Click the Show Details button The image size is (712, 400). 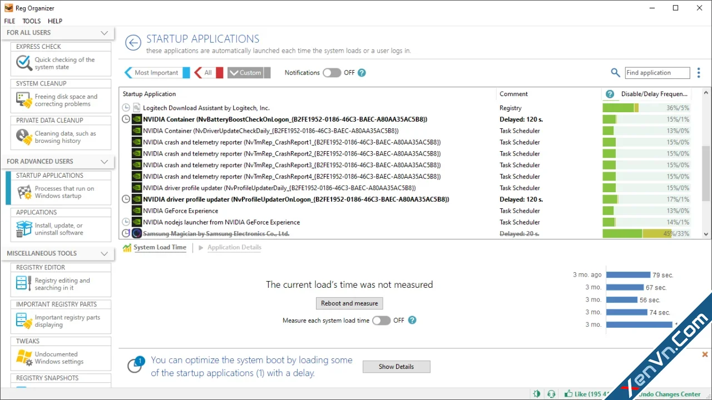point(396,367)
